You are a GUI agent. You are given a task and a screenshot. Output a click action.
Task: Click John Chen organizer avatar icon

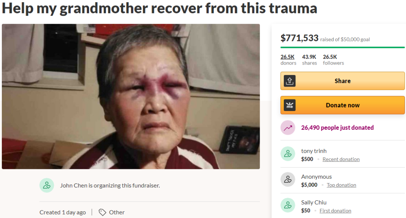(47, 185)
